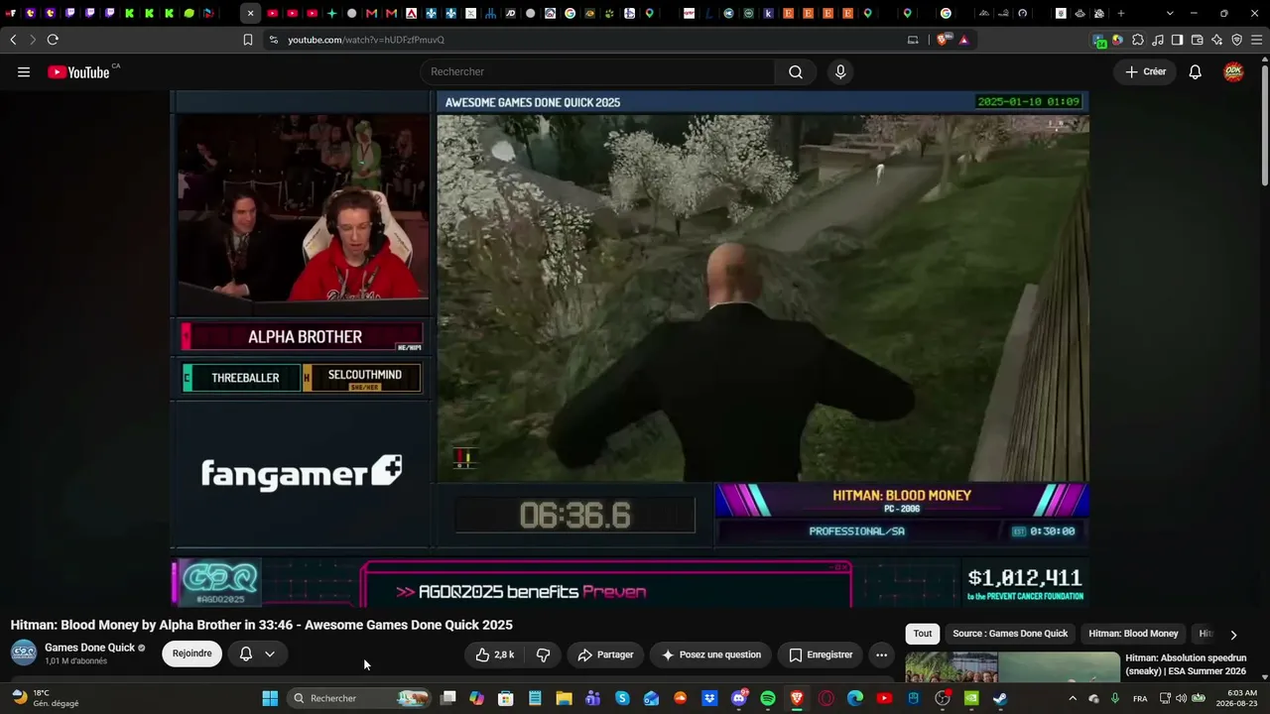
Task: Open the extensions puzzle icon
Action: click(1138, 40)
